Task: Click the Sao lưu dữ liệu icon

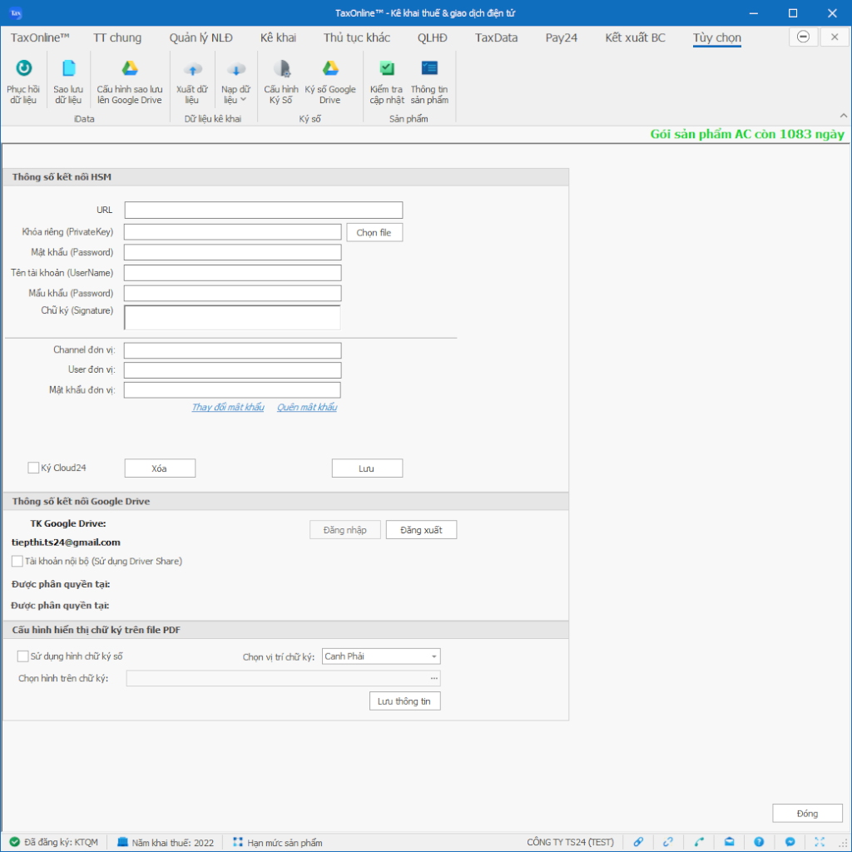Action: 68,69
